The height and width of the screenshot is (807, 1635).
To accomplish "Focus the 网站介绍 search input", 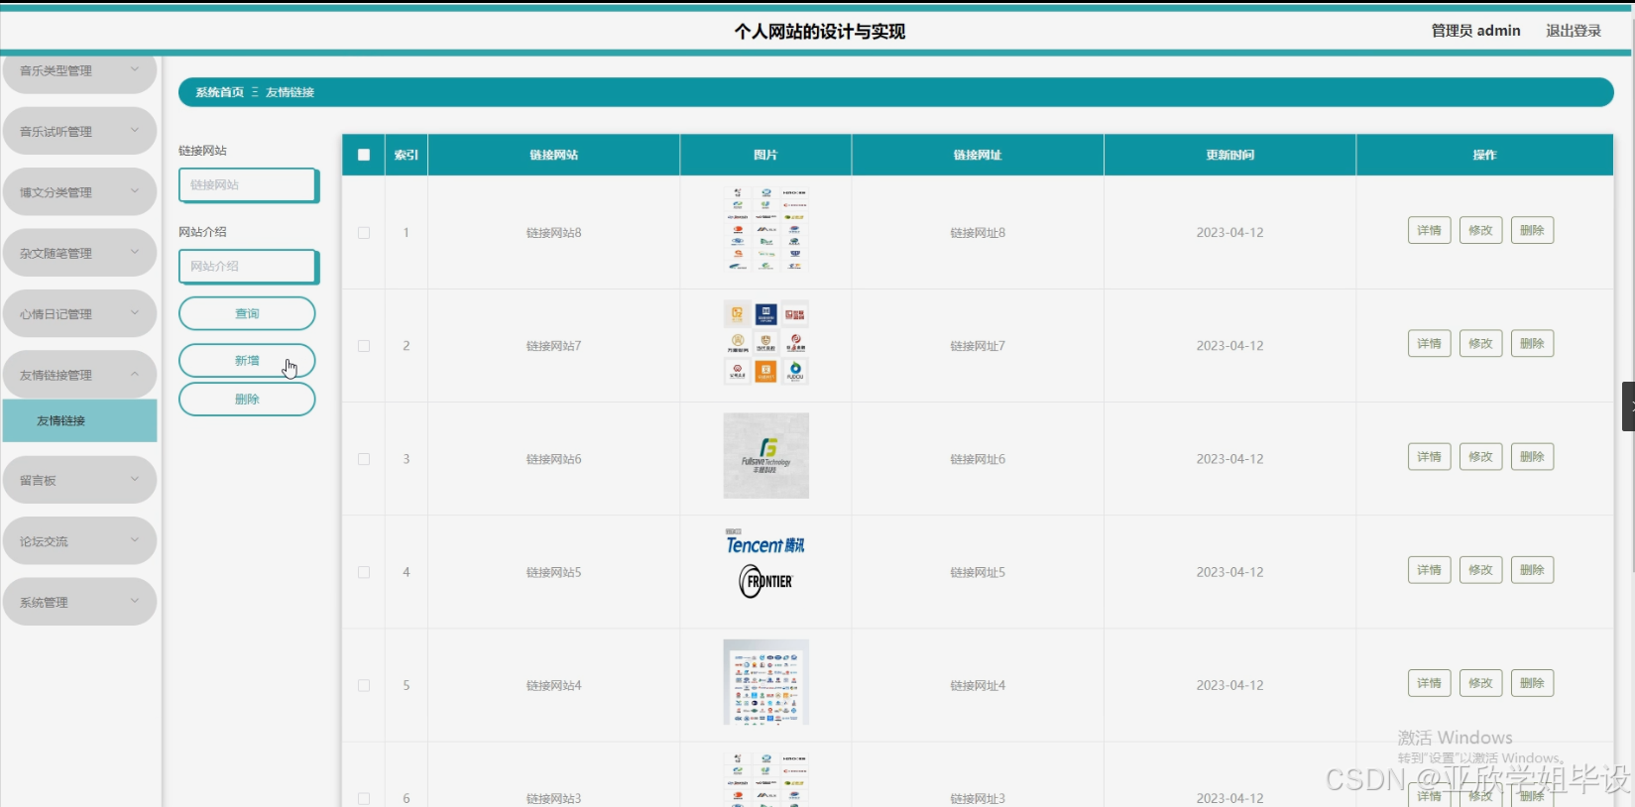I will 249,267.
